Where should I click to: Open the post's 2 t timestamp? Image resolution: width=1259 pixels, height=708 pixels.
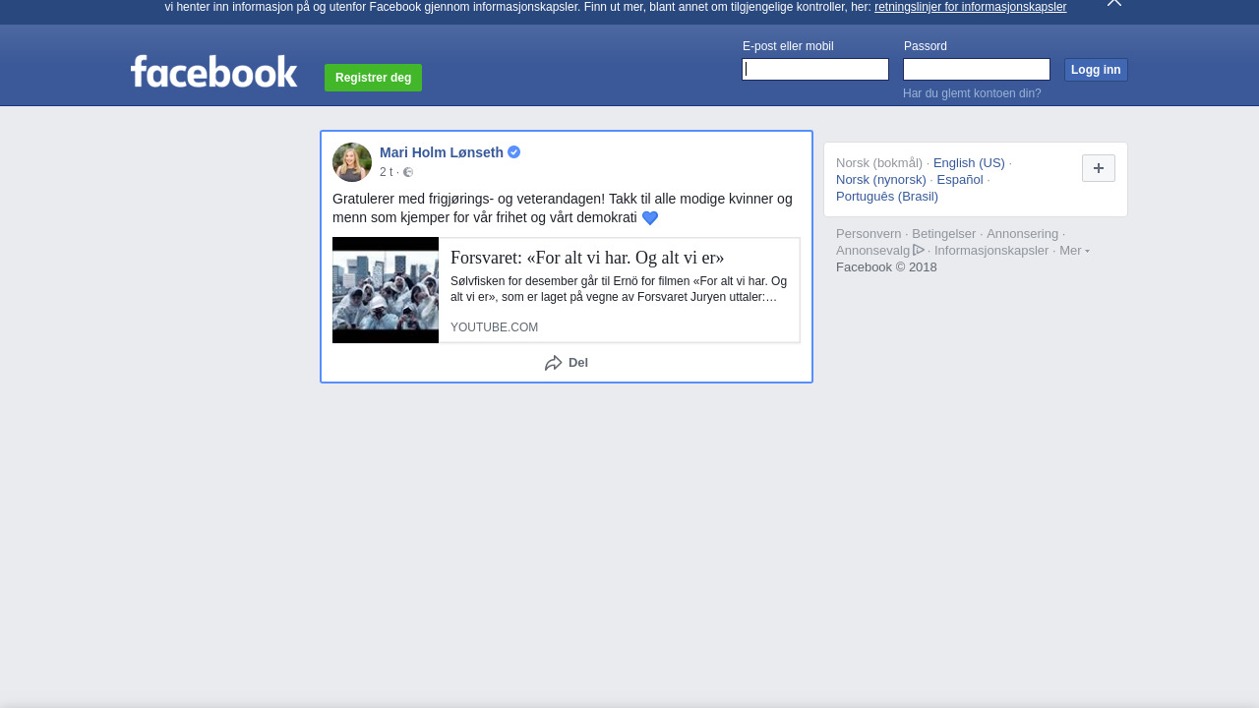coord(386,172)
